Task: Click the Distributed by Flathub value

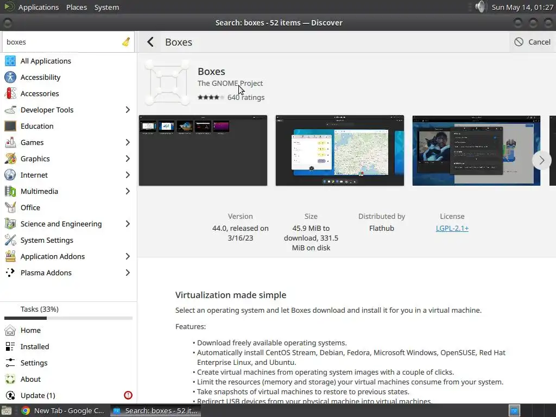Action: coord(382,229)
